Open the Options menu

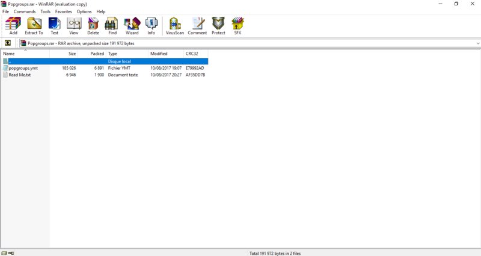[84, 11]
